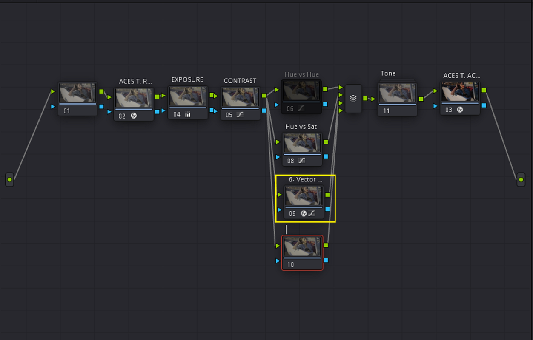Viewport: 533px width, 340px height.
Task: Click green RGB output of node 03
Action: pyautogui.click(x=484, y=90)
